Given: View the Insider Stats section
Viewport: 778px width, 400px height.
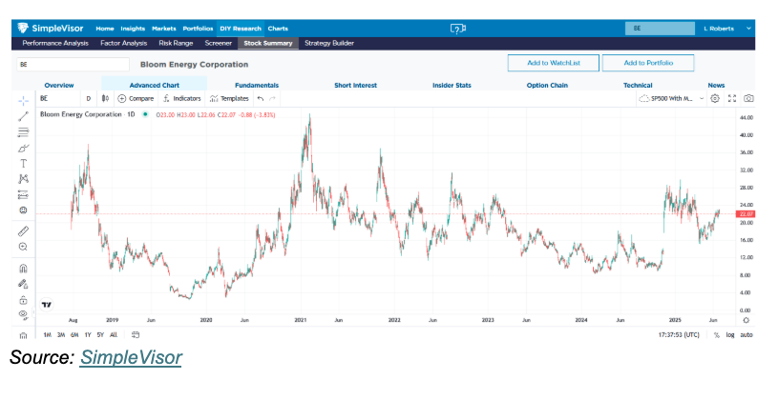Looking at the screenshot, I should click(452, 85).
